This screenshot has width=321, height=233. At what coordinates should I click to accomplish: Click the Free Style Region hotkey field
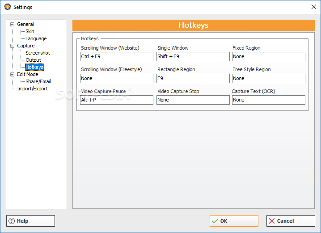click(269, 78)
